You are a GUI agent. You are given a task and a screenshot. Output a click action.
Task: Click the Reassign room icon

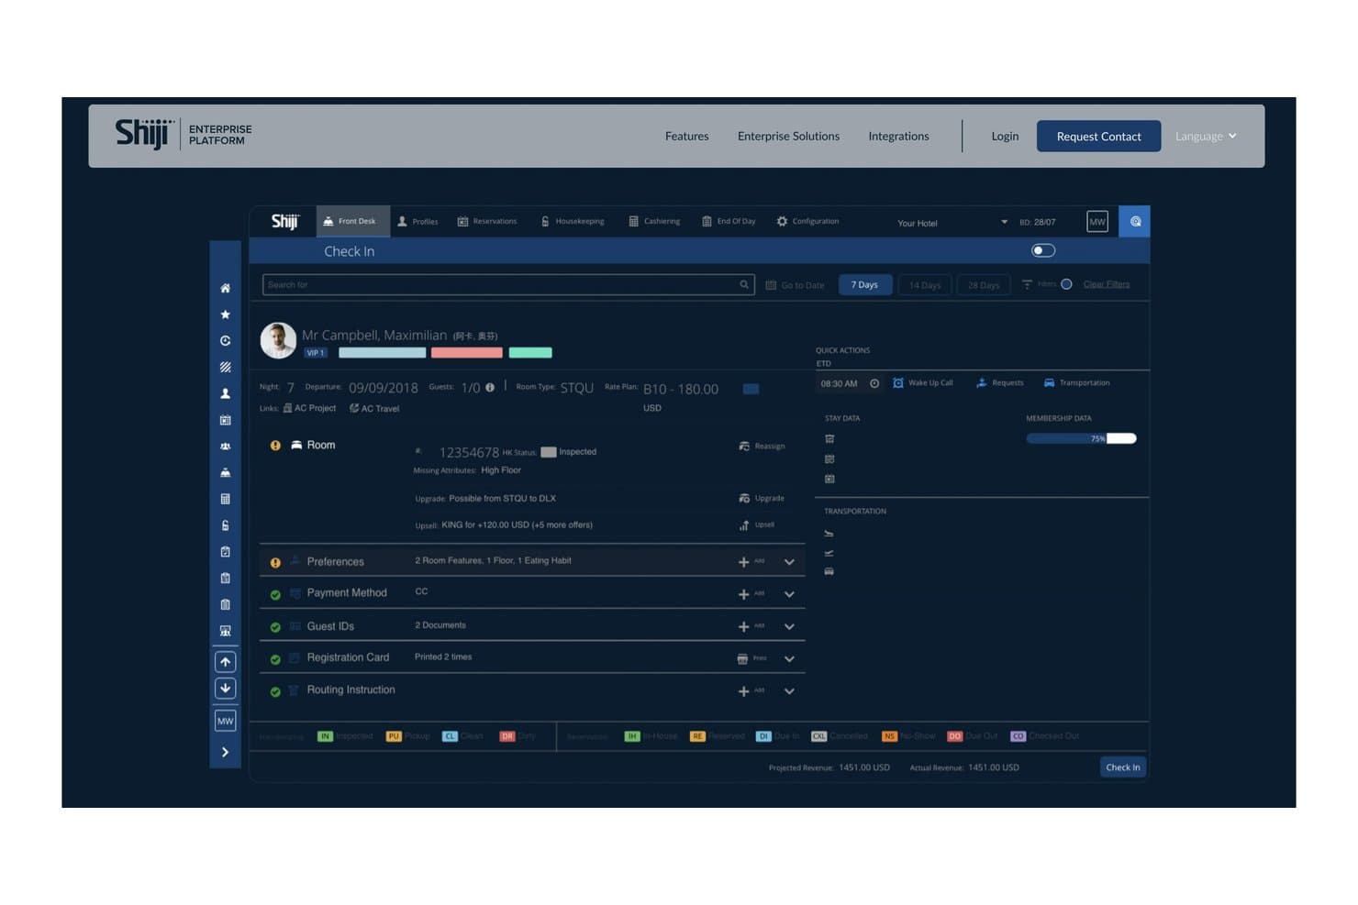click(744, 447)
